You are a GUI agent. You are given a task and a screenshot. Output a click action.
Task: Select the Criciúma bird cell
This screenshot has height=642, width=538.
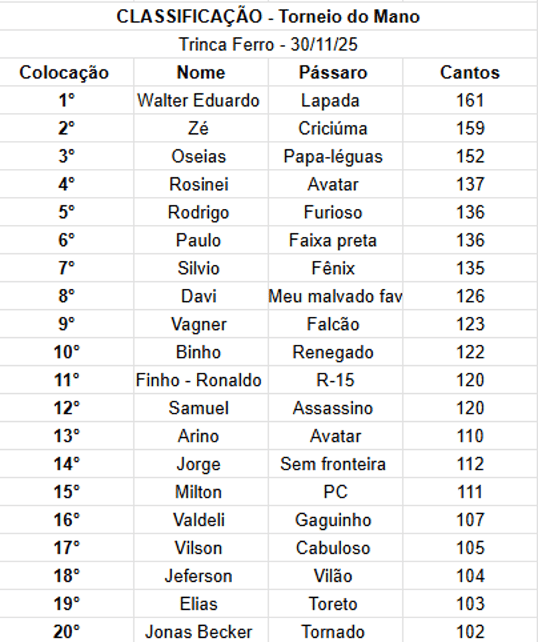pos(335,128)
